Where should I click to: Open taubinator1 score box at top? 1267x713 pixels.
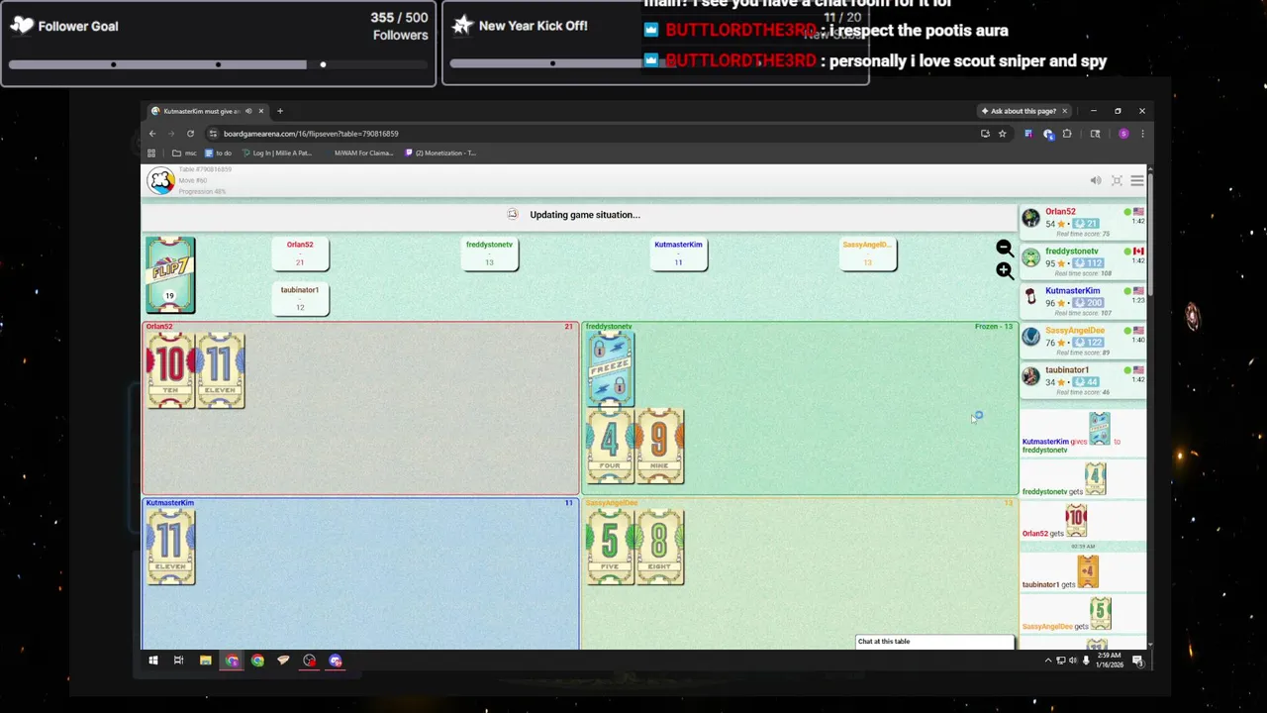(x=300, y=298)
